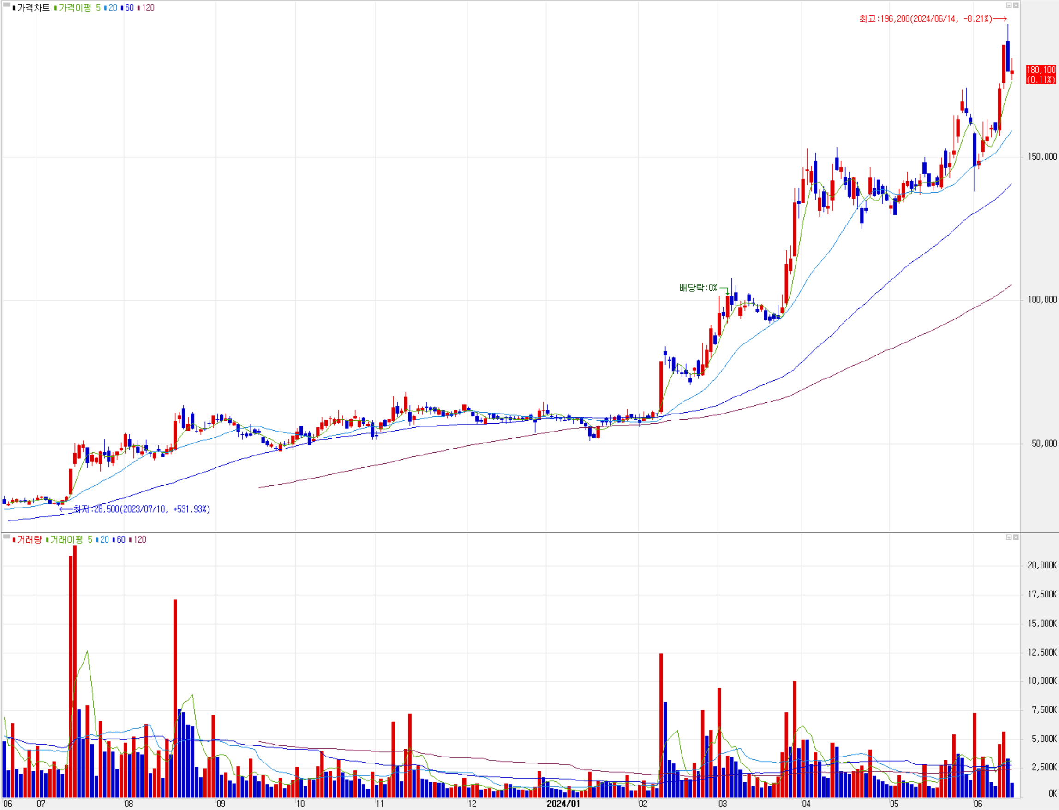The height and width of the screenshot is (810, 1059).
Task: Click the gray handle icon beside 거래량
Action: (6, 537)
